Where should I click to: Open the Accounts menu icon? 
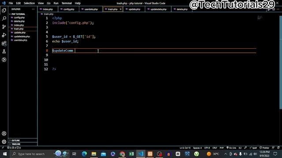4,133
